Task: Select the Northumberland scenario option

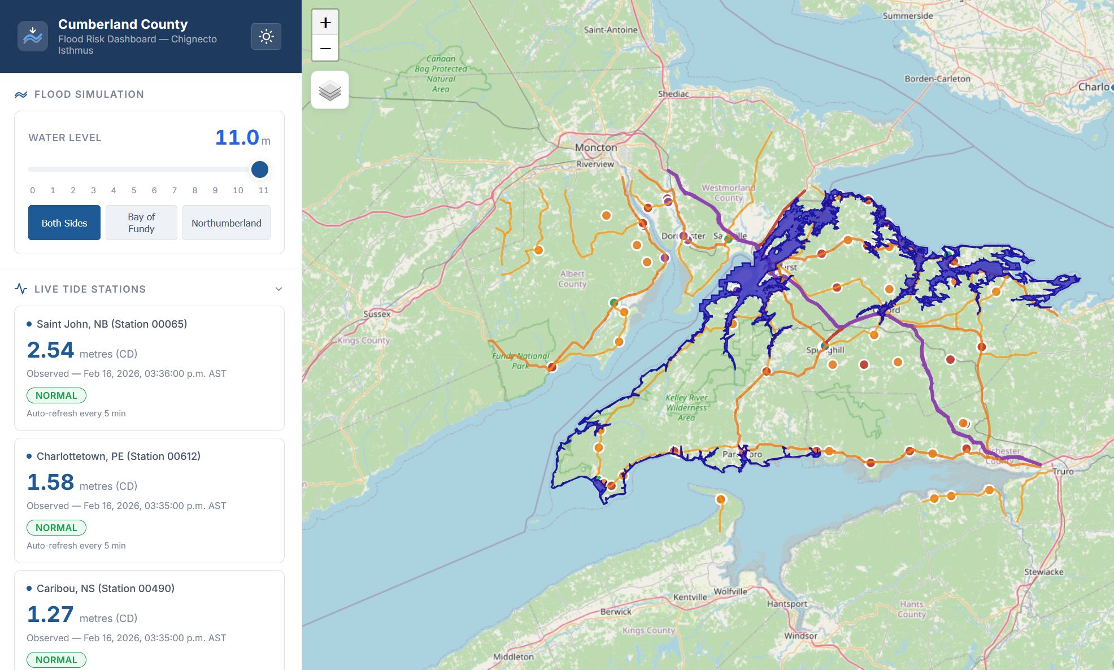Action: 226,223
